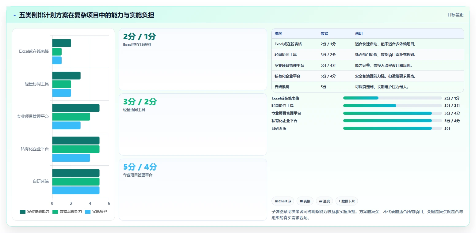Viewport: 476px width, 233px height.
Task: Click the dark green 专业项目管理平台 chart bar
Action: point(76,108)
